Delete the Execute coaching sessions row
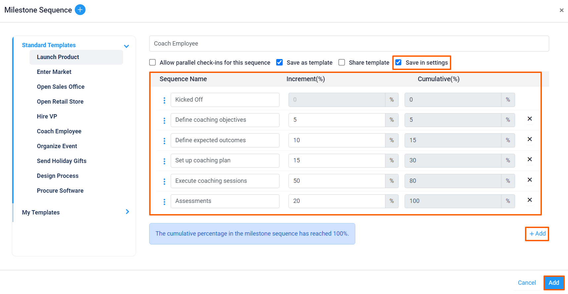The image size is (568, 294). point(530,180)
